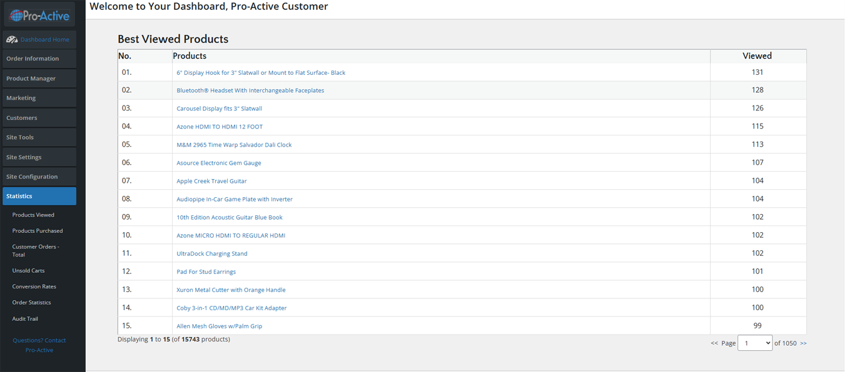The image size is (845, 372).
Task: Click the Viewed column header
Action: [757, 56]
